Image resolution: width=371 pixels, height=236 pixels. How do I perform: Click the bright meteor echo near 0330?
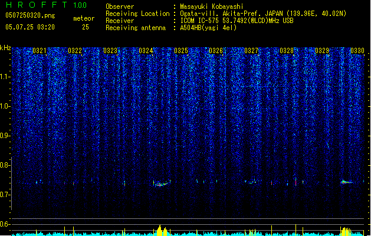click(347, 182)
